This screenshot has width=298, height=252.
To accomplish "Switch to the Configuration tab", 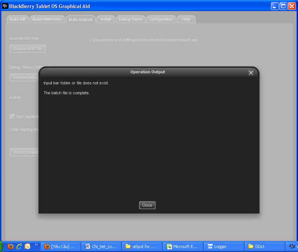I will pyautogui.click(x=161, y=19).
